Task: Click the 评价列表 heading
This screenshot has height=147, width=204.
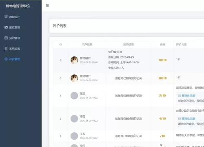Action: click(x=60, y=26)
